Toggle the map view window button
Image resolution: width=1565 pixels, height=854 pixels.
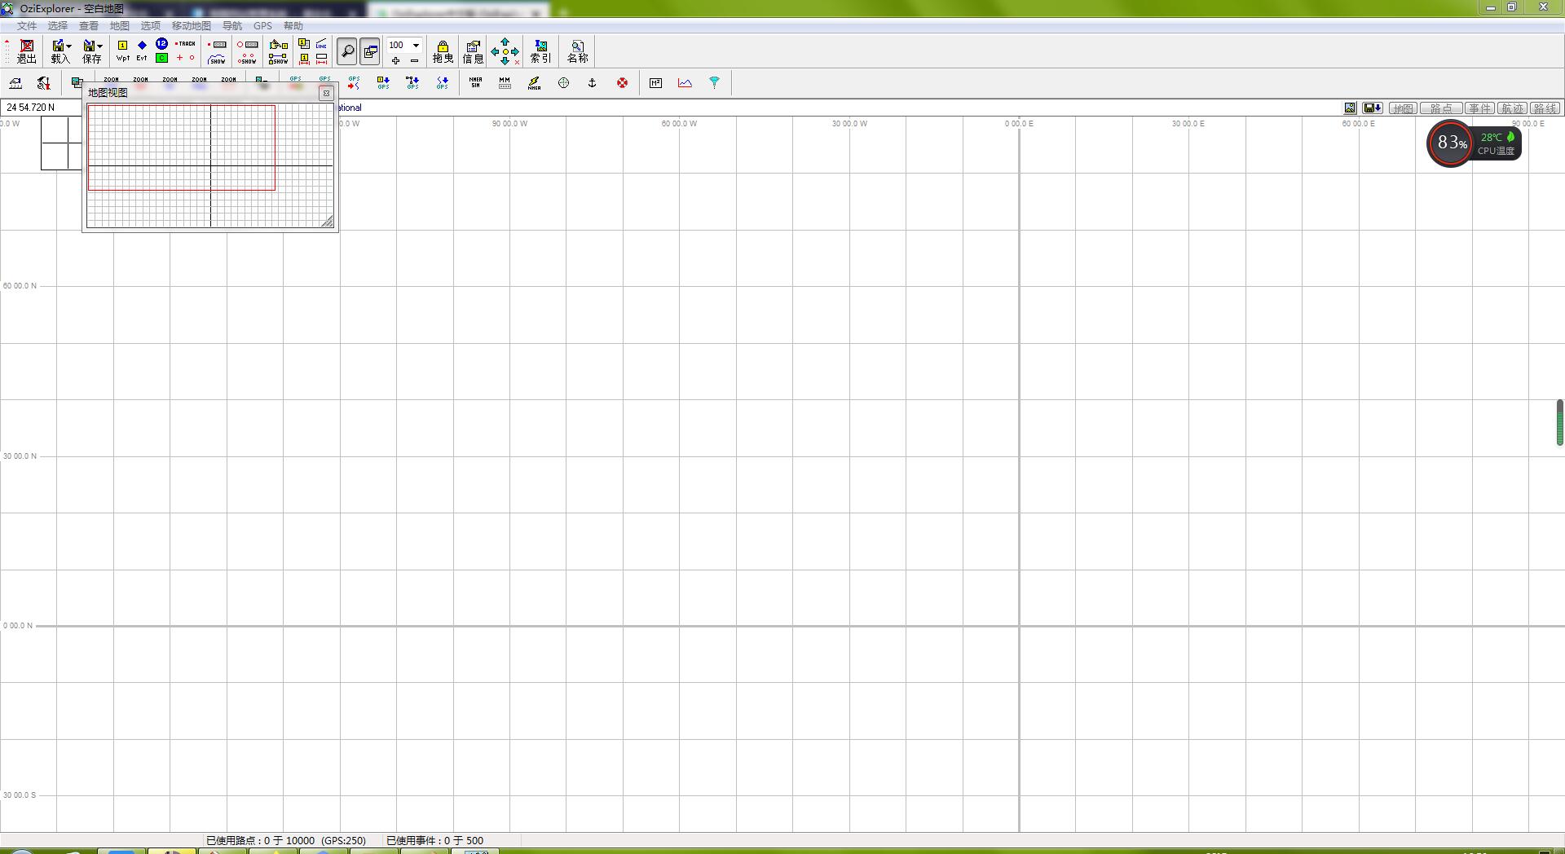point(370,51)
